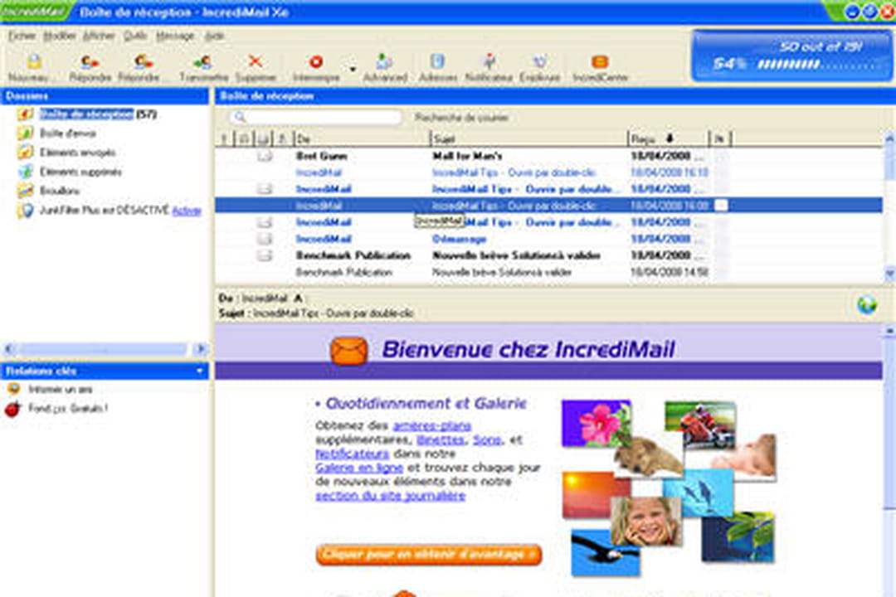Open the Message menu
896x597 pixels.
pos(175,36)
